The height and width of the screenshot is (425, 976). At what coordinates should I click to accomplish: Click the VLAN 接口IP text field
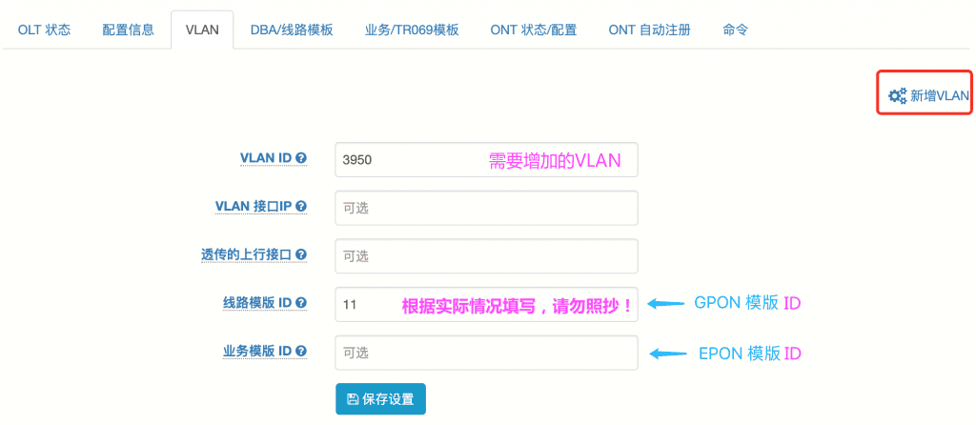point(486,208)
